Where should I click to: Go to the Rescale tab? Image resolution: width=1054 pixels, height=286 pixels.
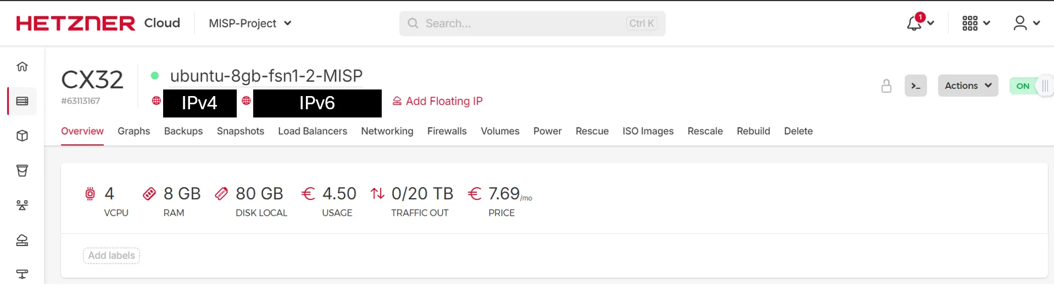(705, 131)
